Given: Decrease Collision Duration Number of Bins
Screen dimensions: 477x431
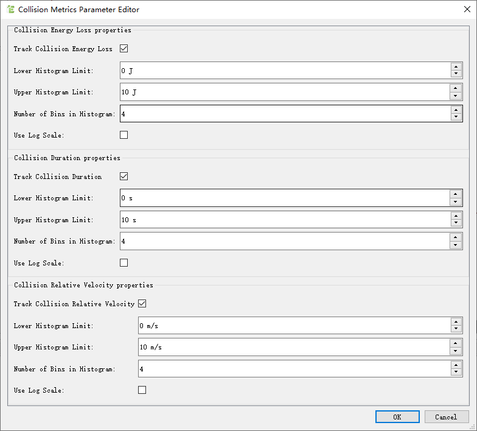Looking at the screenshot, I should (x=456, y=245).
